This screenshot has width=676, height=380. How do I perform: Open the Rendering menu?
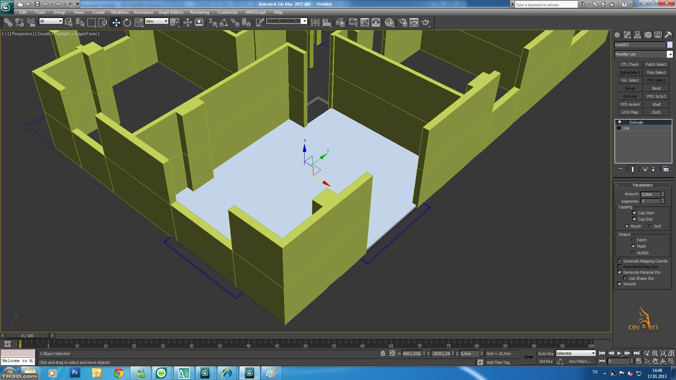(199, 12)
